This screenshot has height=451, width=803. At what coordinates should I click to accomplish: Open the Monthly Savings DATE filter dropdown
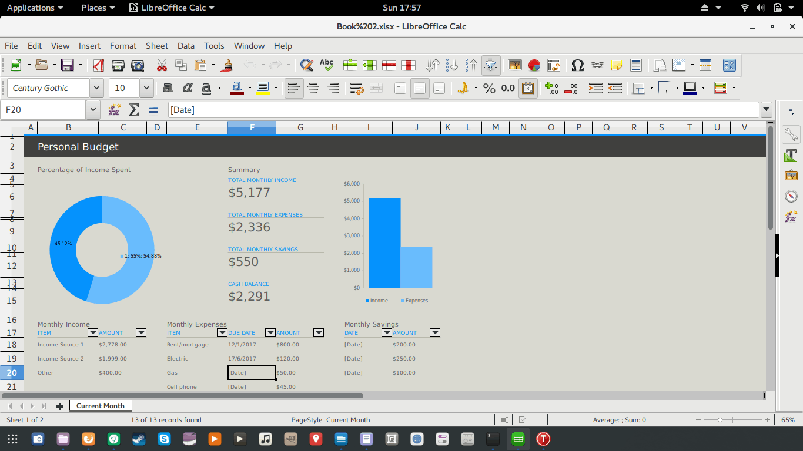tap(386, 333)
